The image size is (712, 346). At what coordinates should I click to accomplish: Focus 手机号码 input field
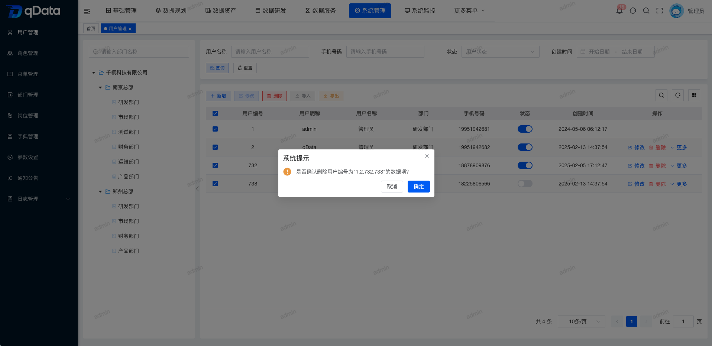pos(385,52)
